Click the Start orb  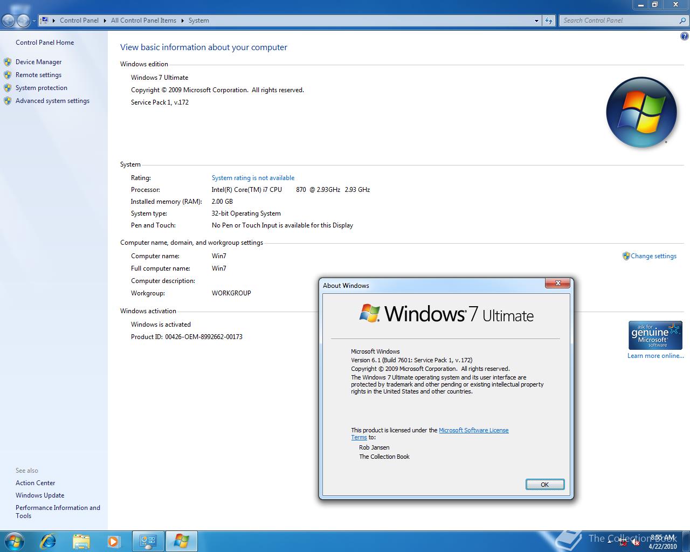[x=13, y=541]
